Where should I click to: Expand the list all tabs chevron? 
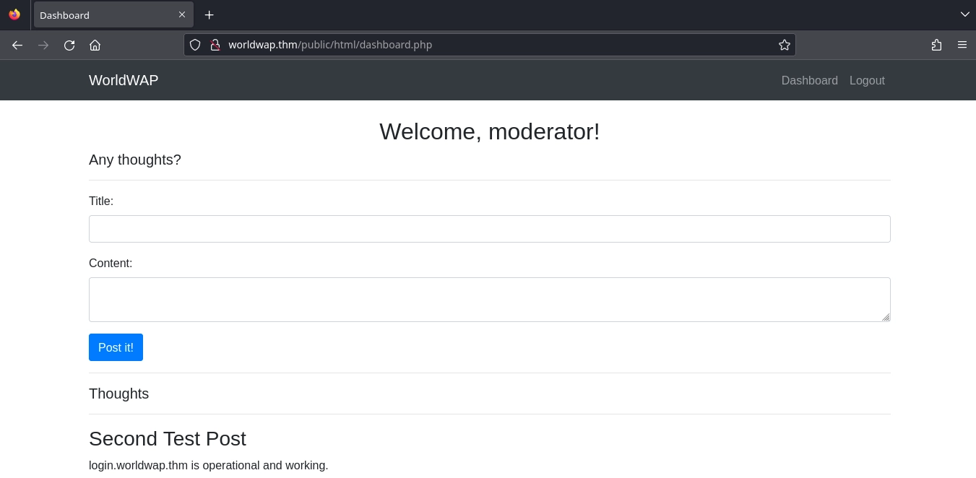(x=964, y=14)
